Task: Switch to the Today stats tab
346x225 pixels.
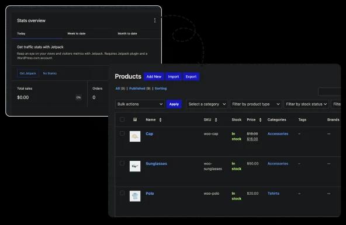Action: (21, 34)
